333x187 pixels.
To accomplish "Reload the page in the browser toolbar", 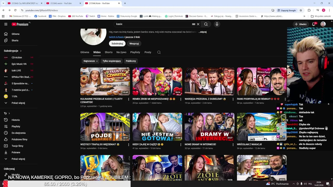I will tap(15, 10).
